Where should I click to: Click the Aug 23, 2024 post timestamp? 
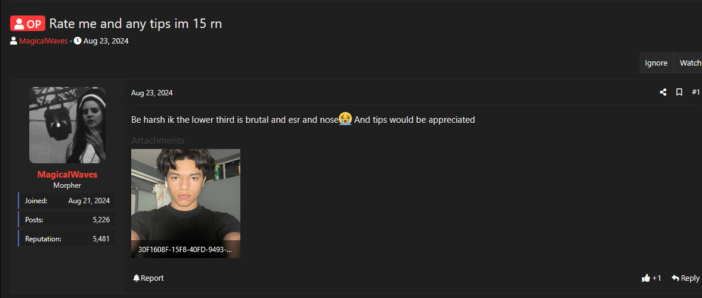pos(151,93)
